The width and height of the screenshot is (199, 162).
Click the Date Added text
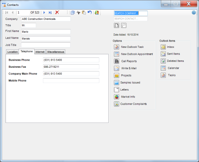point(126,35)
